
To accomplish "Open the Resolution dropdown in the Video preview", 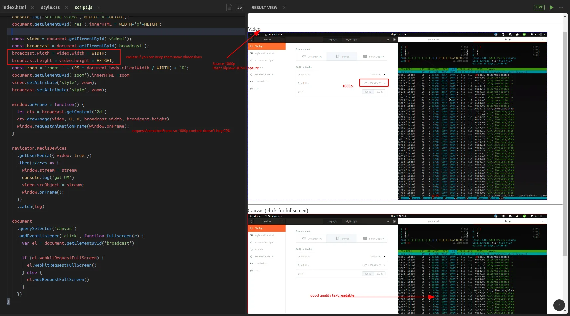I will point(374,83).
